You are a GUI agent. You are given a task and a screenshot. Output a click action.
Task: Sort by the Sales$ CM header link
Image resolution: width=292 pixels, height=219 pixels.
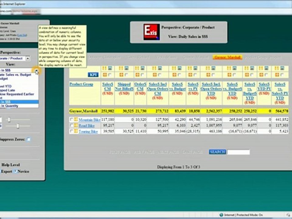pos(107,87)
